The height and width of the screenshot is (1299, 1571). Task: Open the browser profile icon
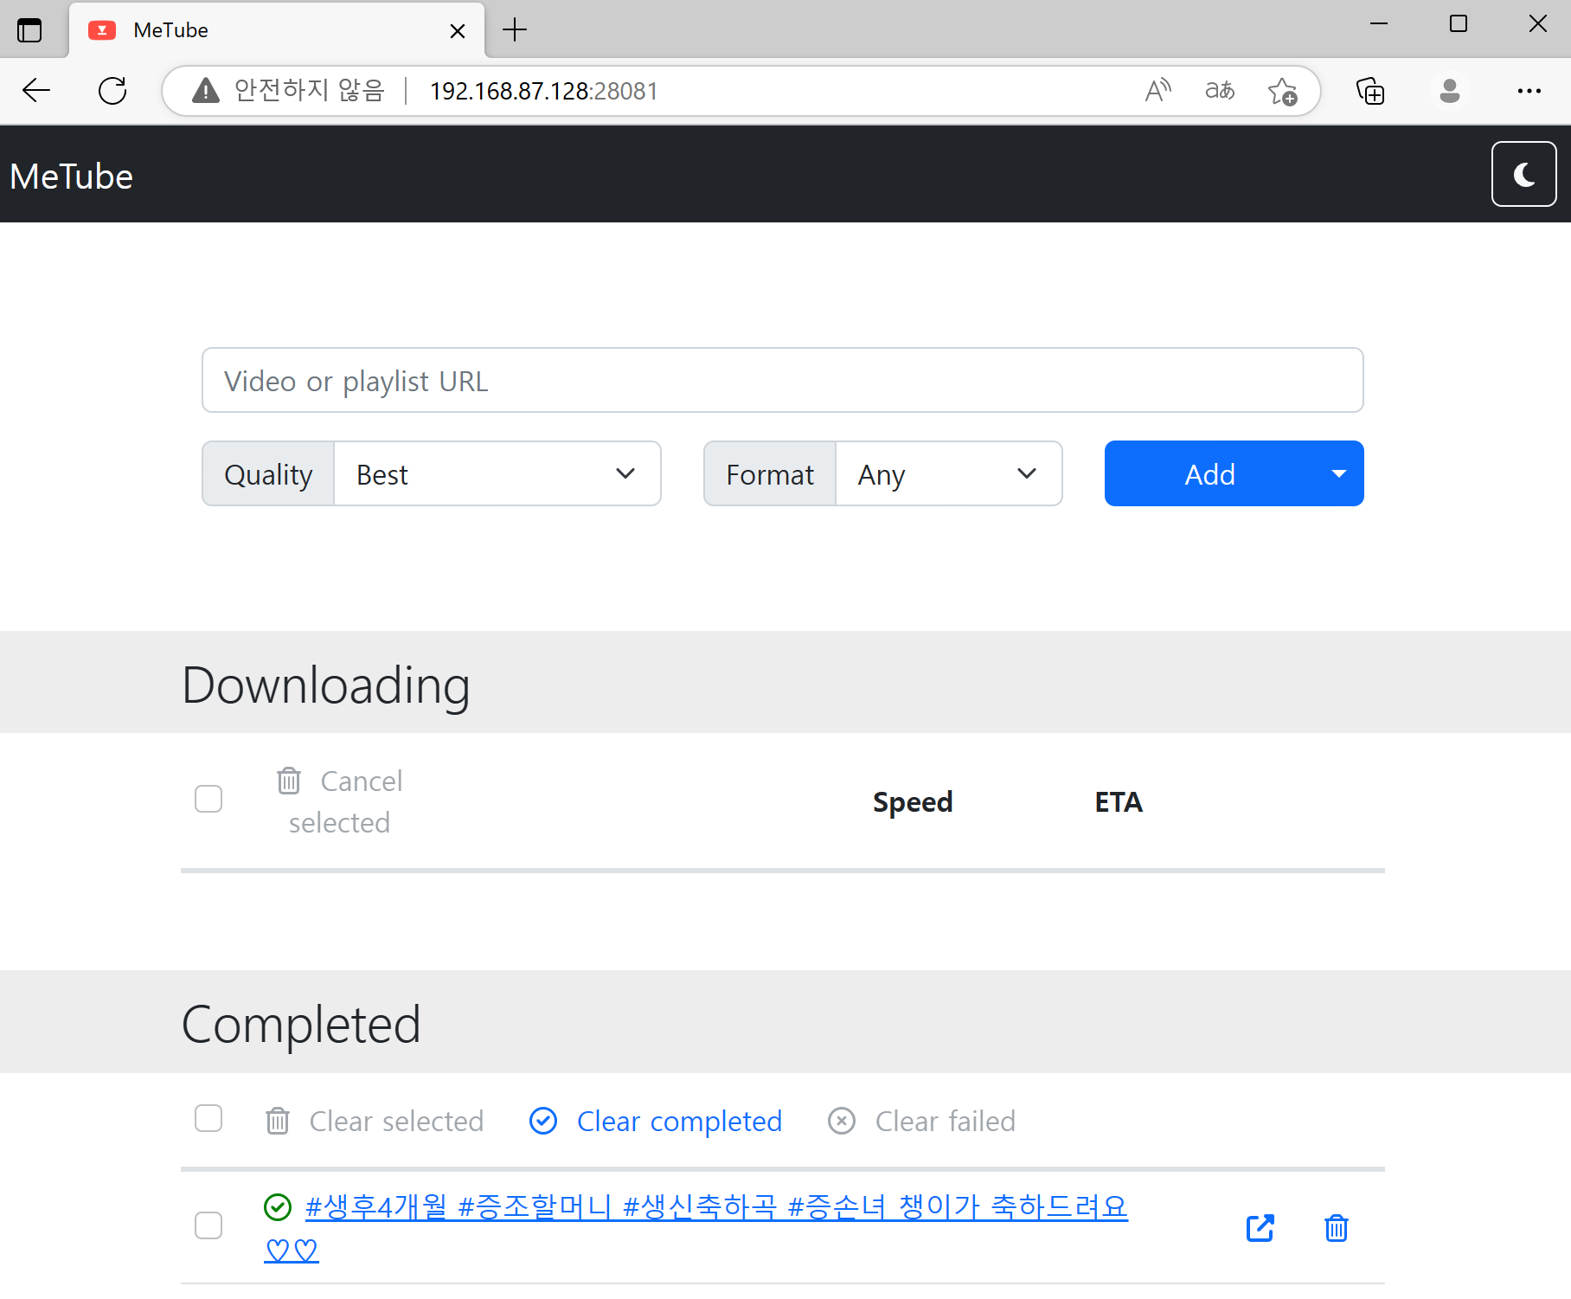[x=1450, y=90]
